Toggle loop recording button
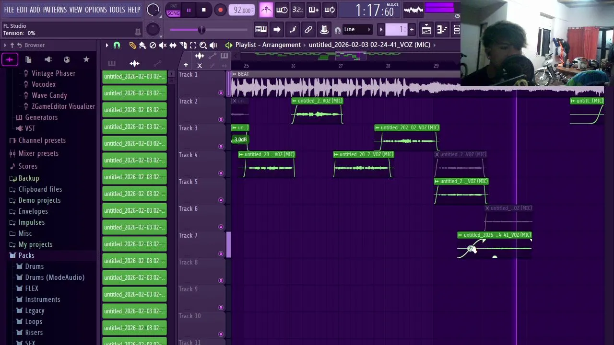Screen dimensions: 614x345 (x=330, y=10)
